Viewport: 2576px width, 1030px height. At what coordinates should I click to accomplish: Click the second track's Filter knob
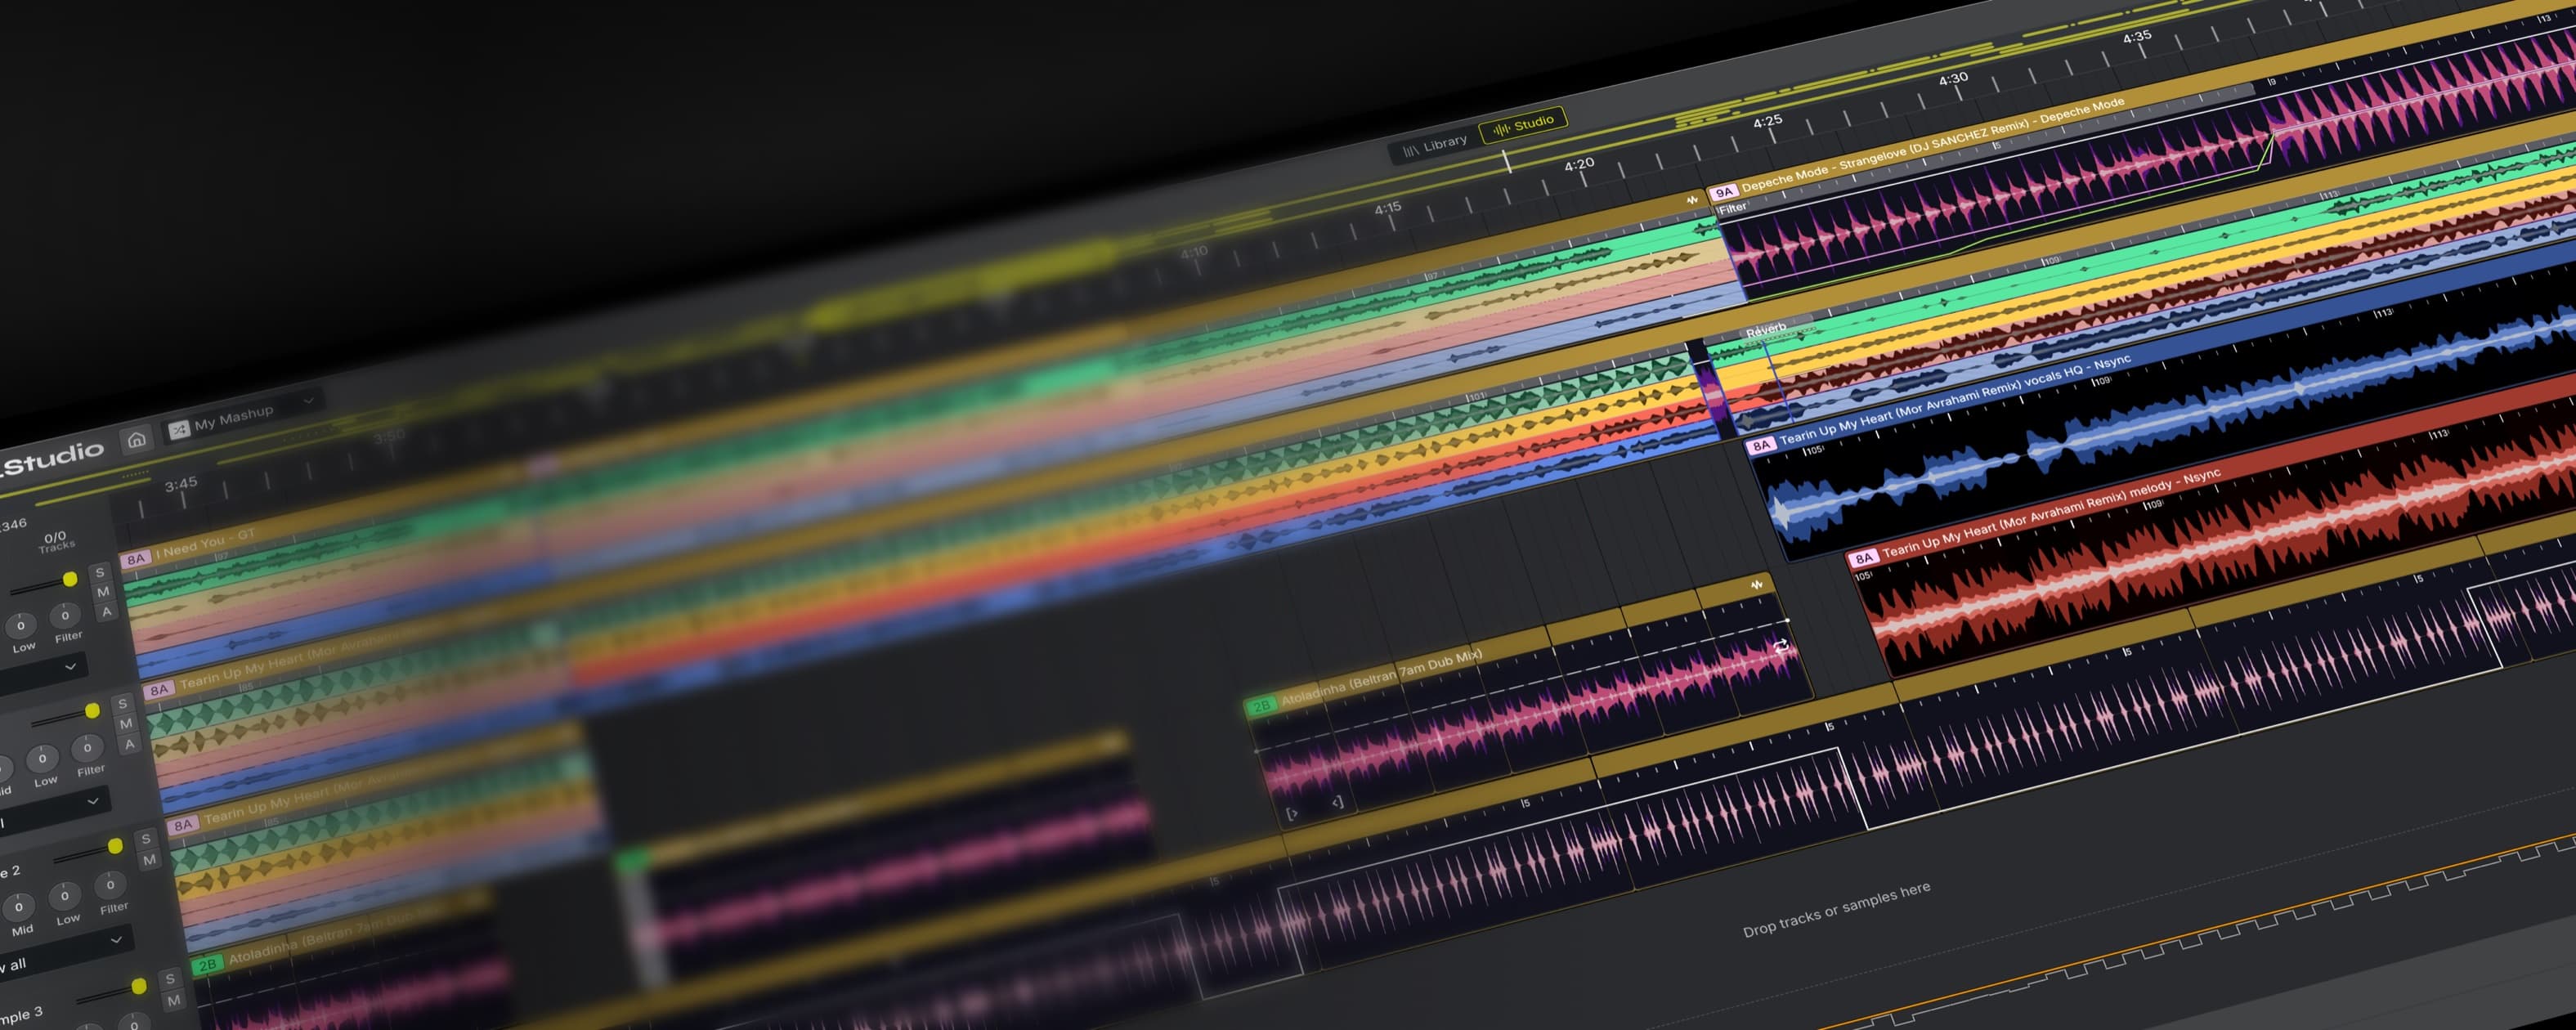[87, 748]
